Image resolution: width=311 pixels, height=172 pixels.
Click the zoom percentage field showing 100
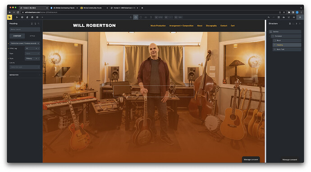(x=178, y=17)
